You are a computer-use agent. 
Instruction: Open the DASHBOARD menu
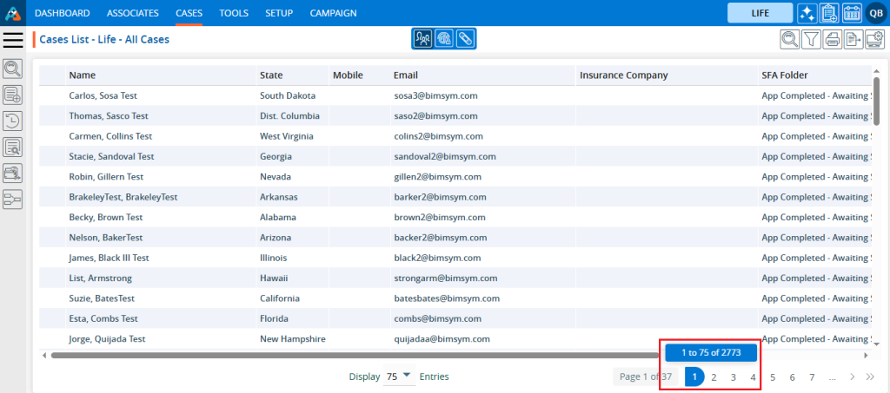pyautogui.click(x=62, y=13)
